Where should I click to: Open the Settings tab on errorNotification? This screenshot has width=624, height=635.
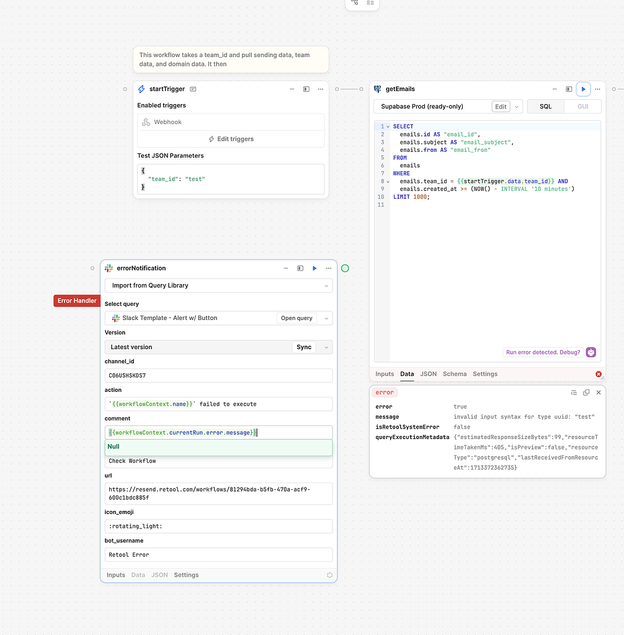[x=186, y=575]
